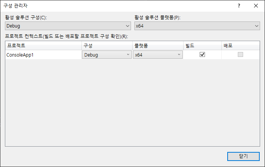Screen dimensions: 265x167
Task: Close the 구성 관리자 dialog window
Action: coord(256,6)
